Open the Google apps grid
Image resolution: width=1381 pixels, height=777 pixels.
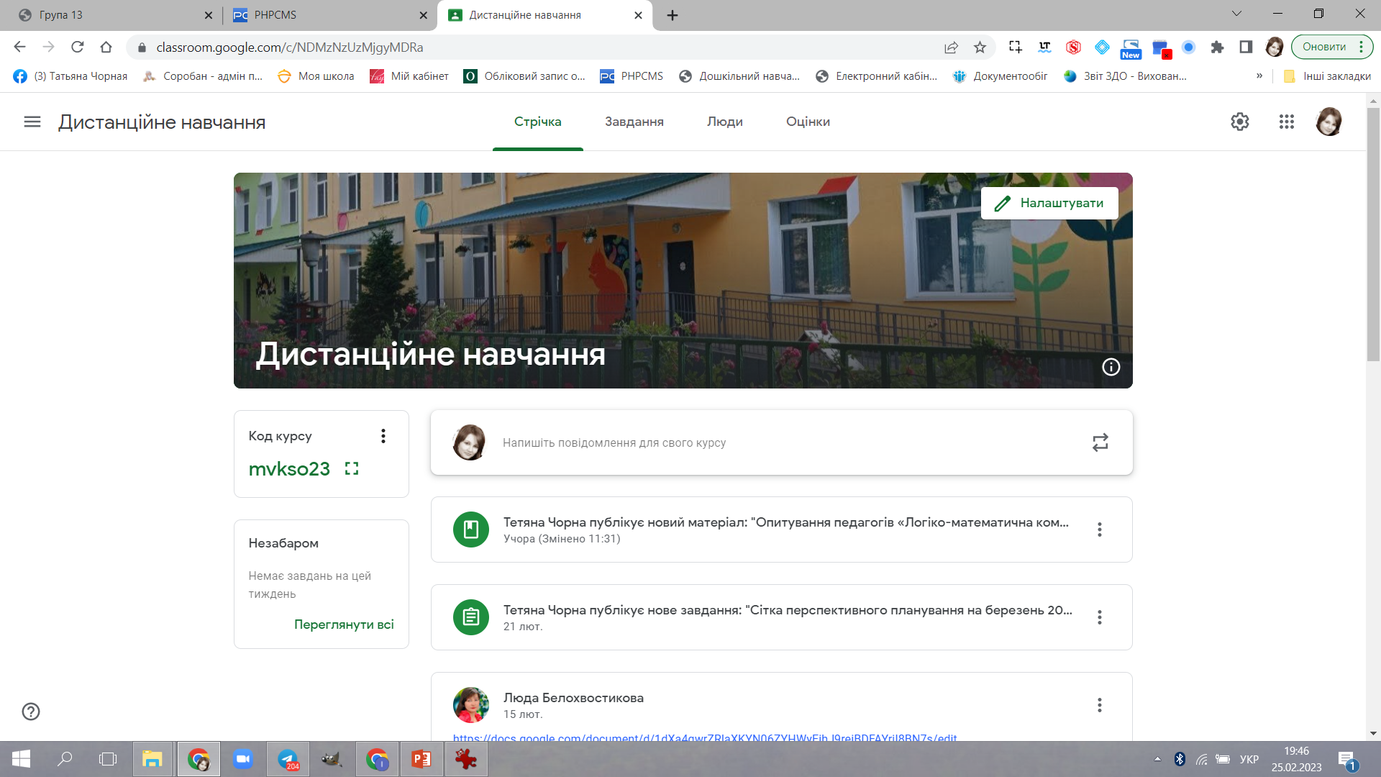coord(1287,122)
